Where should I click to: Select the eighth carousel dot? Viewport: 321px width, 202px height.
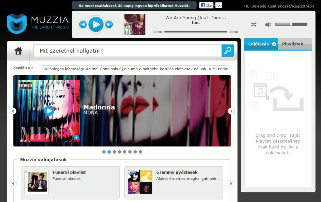[140, 152]
